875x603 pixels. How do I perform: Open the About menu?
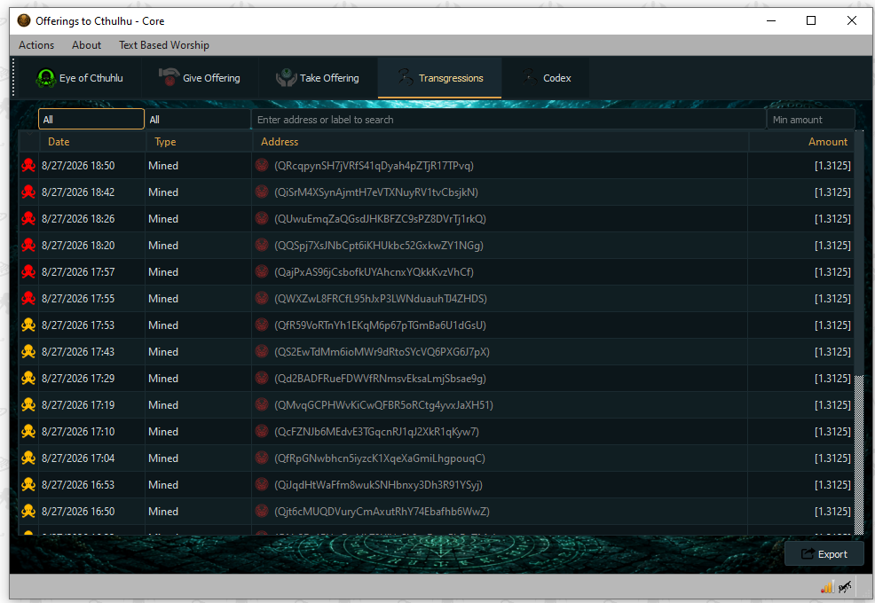[x=86, y=45]
